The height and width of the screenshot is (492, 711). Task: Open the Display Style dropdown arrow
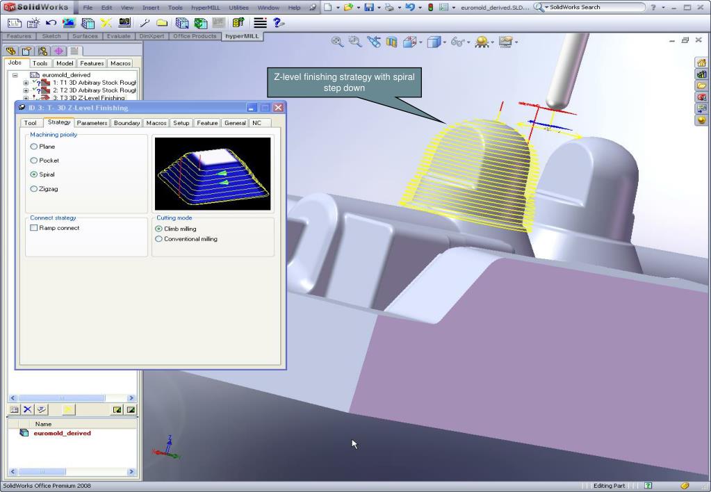click(444, 42)
